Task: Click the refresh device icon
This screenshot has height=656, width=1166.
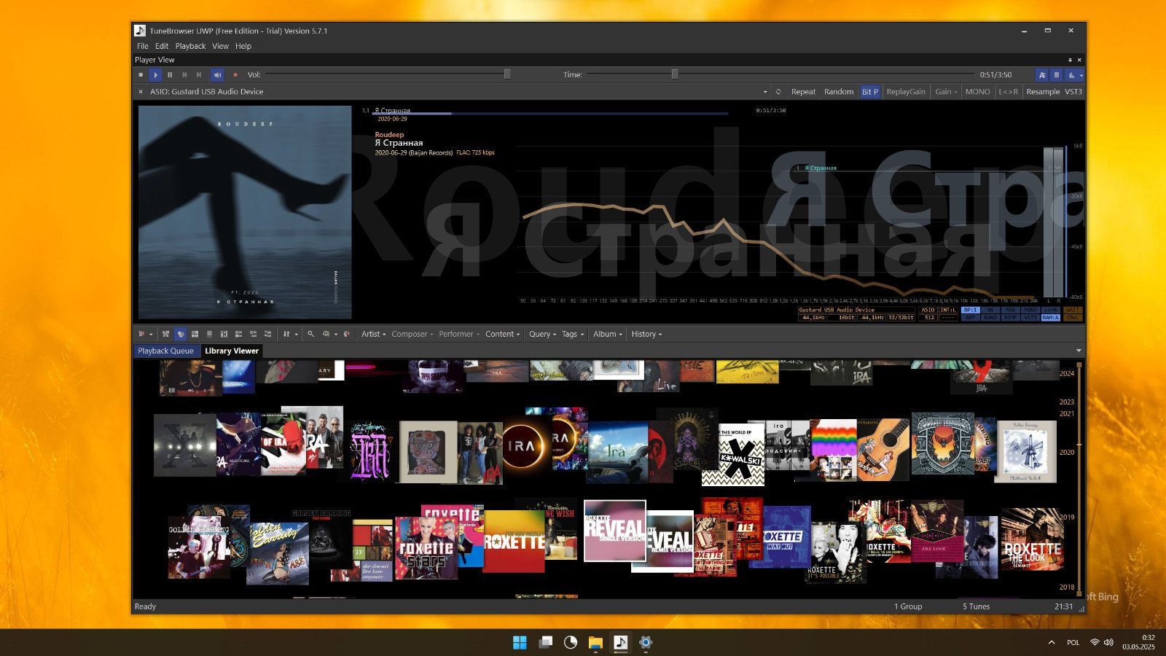Action: click(x=778, y=92)
